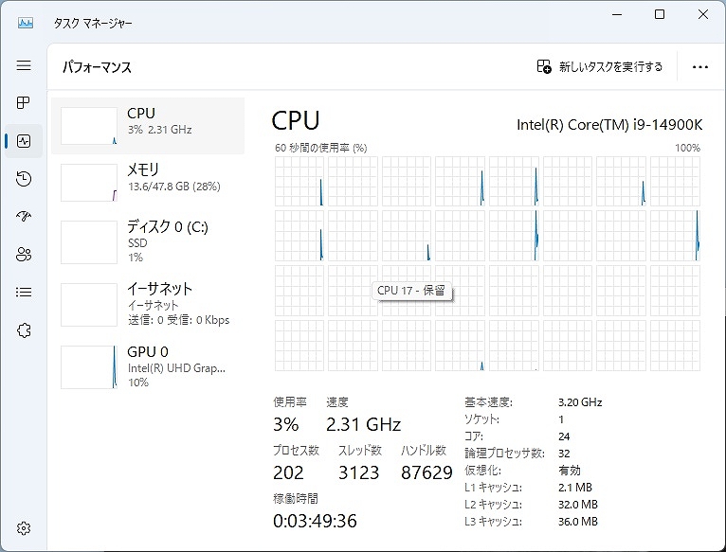Open the three-dot more options menu
This screenshot has width=726, height=552.
[700, 67]
